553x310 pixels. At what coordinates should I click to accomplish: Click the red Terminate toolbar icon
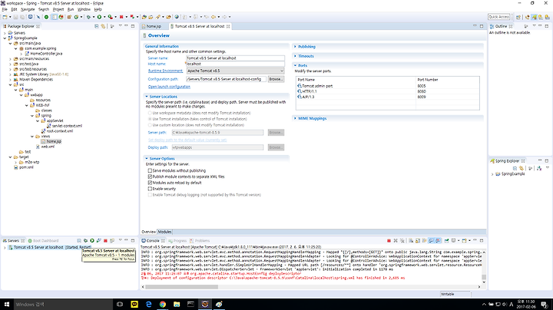click(121, 17)
